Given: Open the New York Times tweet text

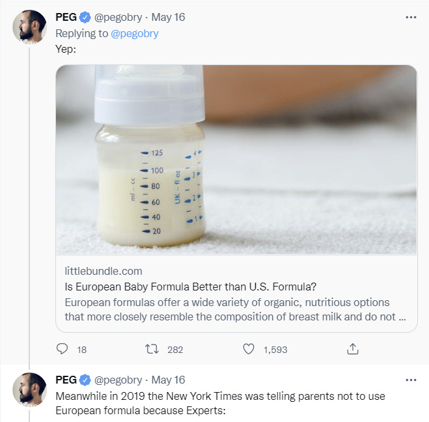Looking at the screenshot, I should click(x=220, y=403).
